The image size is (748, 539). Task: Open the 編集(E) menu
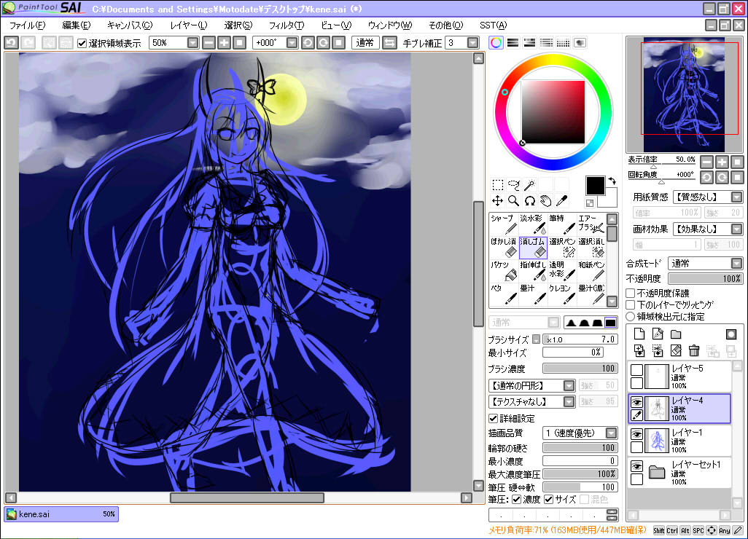pyautogui.click(x=76, y=25)
